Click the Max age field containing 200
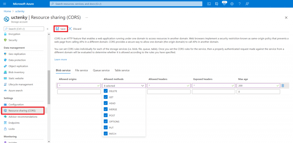 pos(256,85)
